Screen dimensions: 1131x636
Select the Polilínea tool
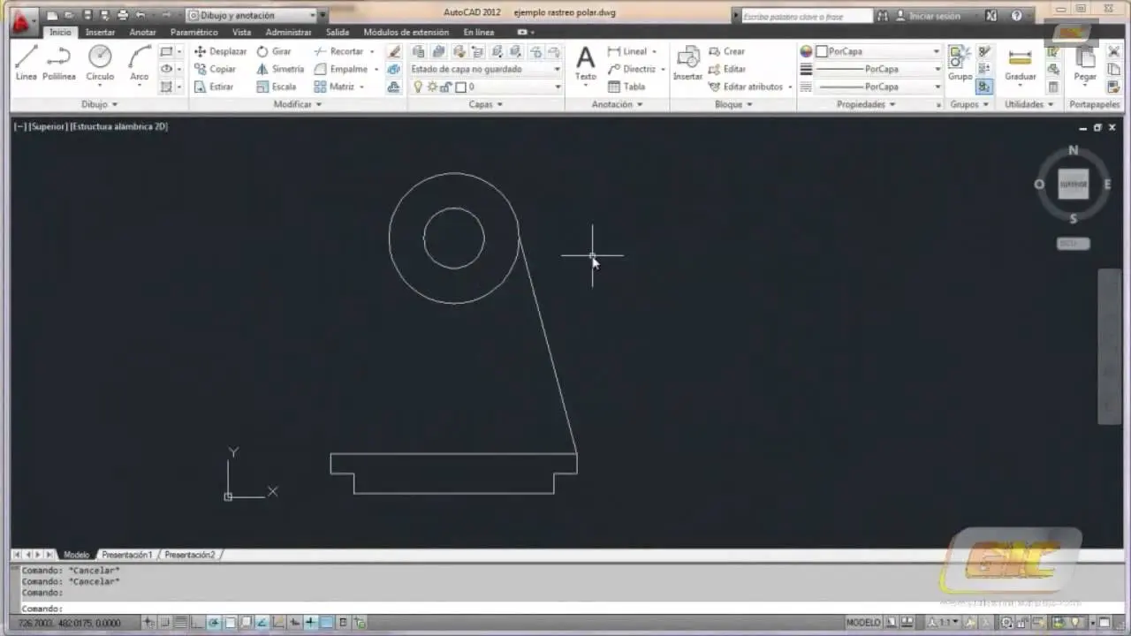click(59, 63)
